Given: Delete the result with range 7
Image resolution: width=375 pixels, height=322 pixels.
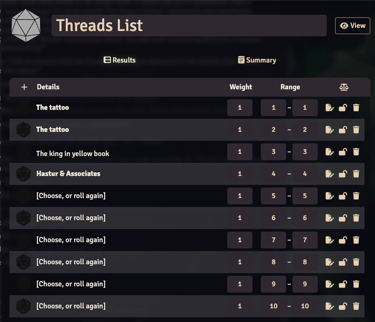Looking at the screenshot, I should click(356, 240).
